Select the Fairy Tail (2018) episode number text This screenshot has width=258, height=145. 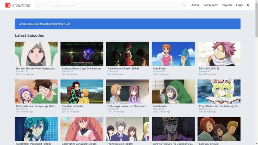tap(204, 71)
